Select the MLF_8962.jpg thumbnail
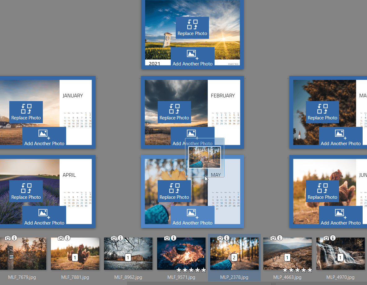 [128, 254]
